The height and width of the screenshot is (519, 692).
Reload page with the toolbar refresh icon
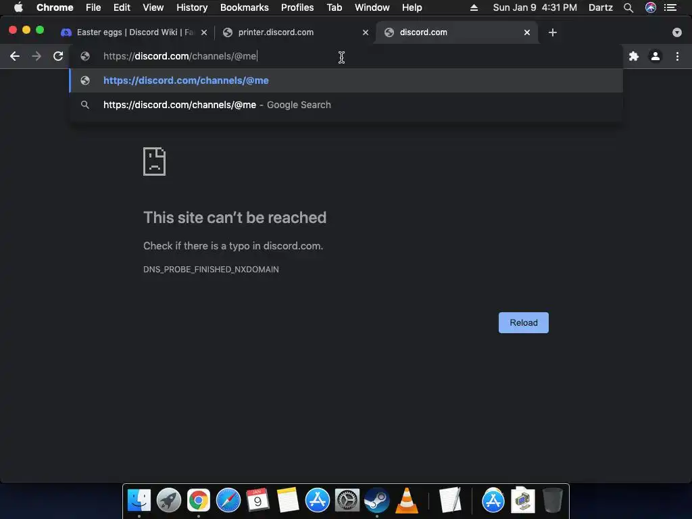click(58, 56)
